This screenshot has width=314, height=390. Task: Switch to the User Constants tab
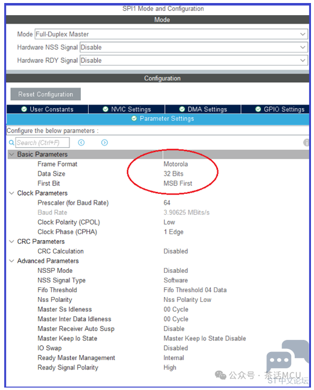47,109
